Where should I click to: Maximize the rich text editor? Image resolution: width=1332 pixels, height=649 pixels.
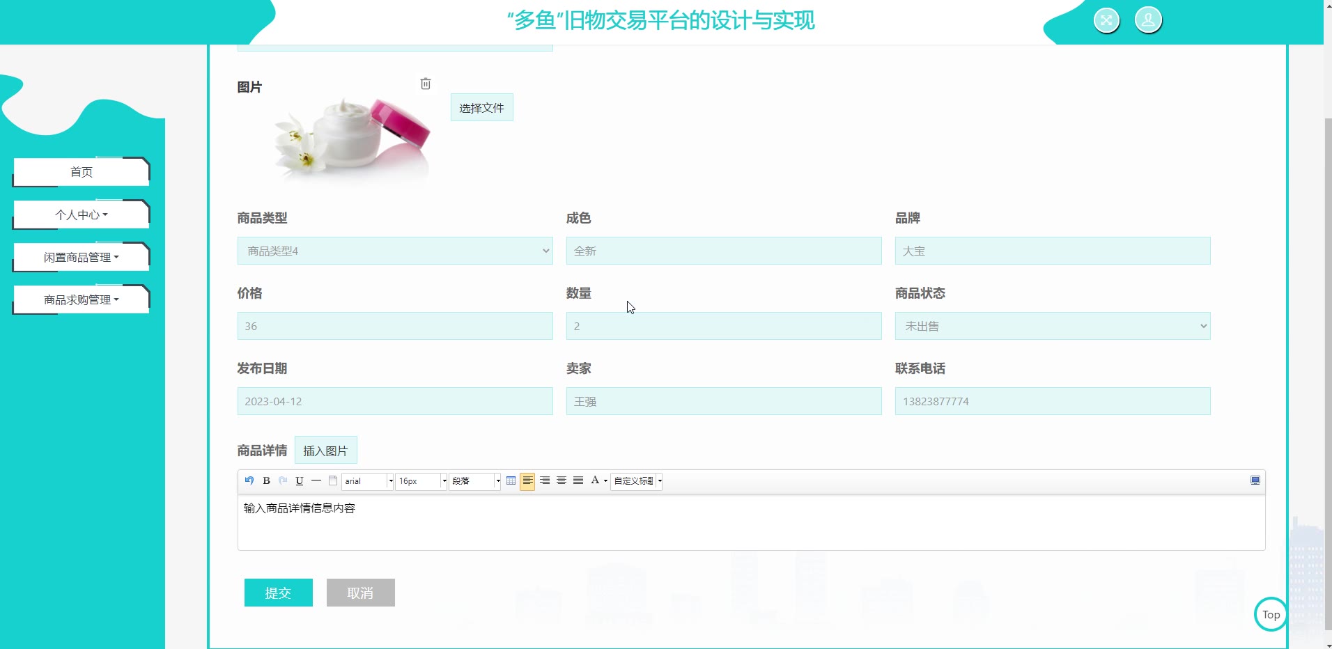click(1255, 480)
